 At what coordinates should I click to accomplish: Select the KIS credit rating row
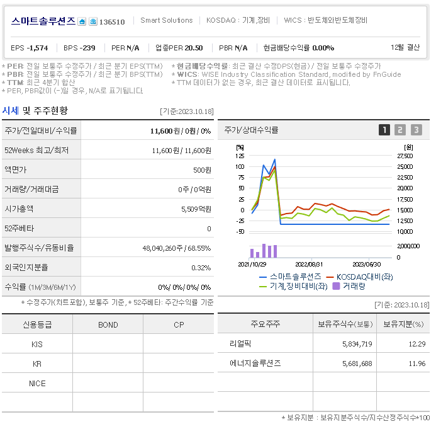[x=108, y=345]
